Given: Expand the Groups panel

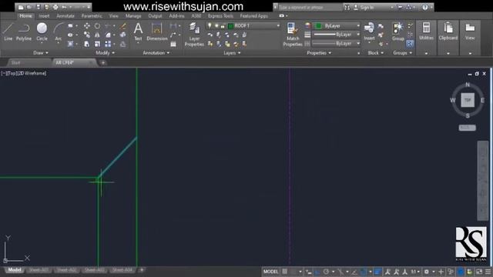Looking at the screenshot, I should (x=402, y=53).
